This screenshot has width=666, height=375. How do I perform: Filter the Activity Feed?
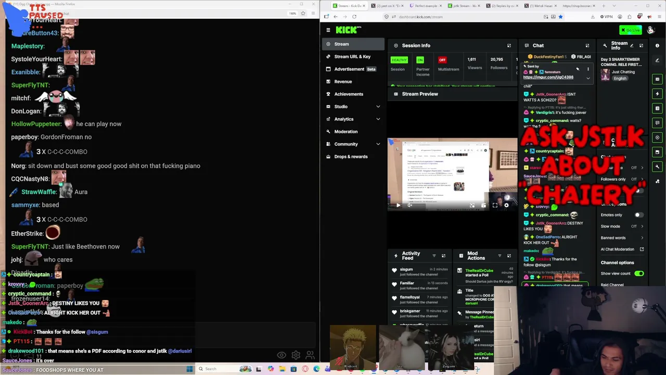click(x=434, y=256)
